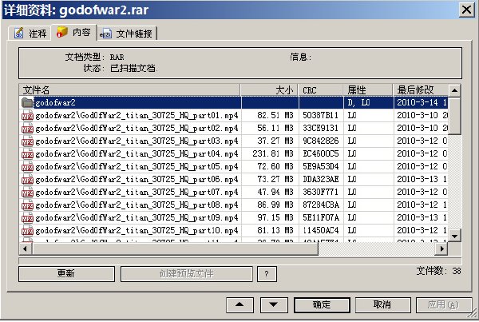Click the ? help button
The width and height of the screenshot is (479, 322).
267,273
